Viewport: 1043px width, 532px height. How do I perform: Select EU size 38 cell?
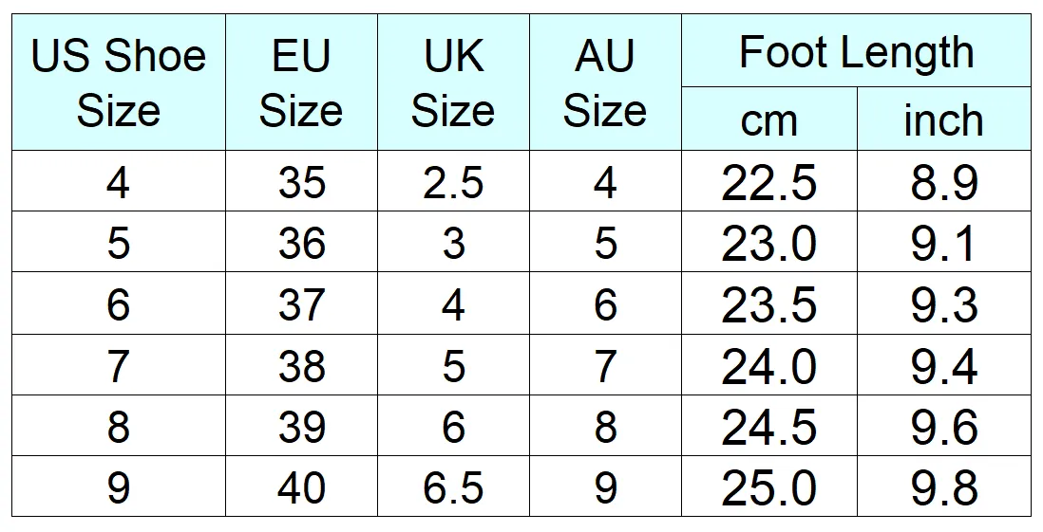click(301, 365)
